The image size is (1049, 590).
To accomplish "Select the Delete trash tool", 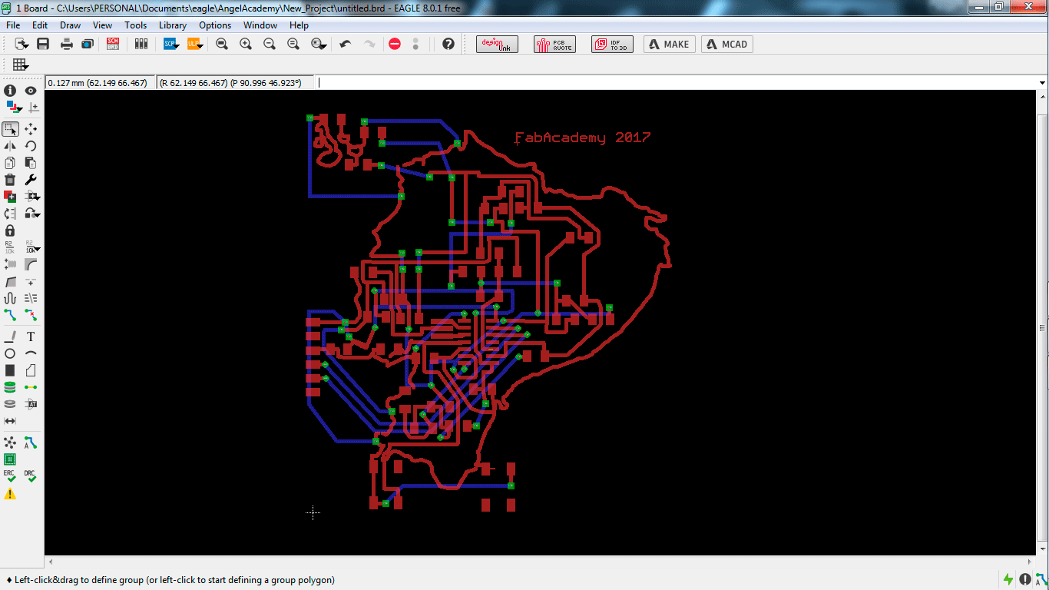I will coord(10,180).
